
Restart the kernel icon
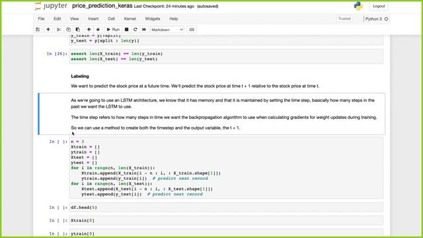click(x=135, y=29)
